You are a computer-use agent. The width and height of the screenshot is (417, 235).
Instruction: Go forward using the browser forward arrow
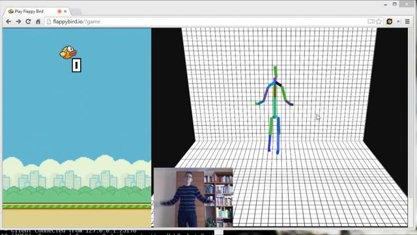click(x=18, y=22)
